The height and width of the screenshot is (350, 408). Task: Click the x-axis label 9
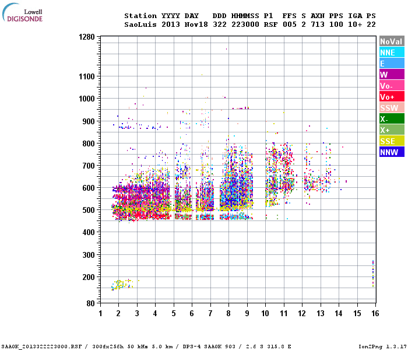(x=247, y=313)
